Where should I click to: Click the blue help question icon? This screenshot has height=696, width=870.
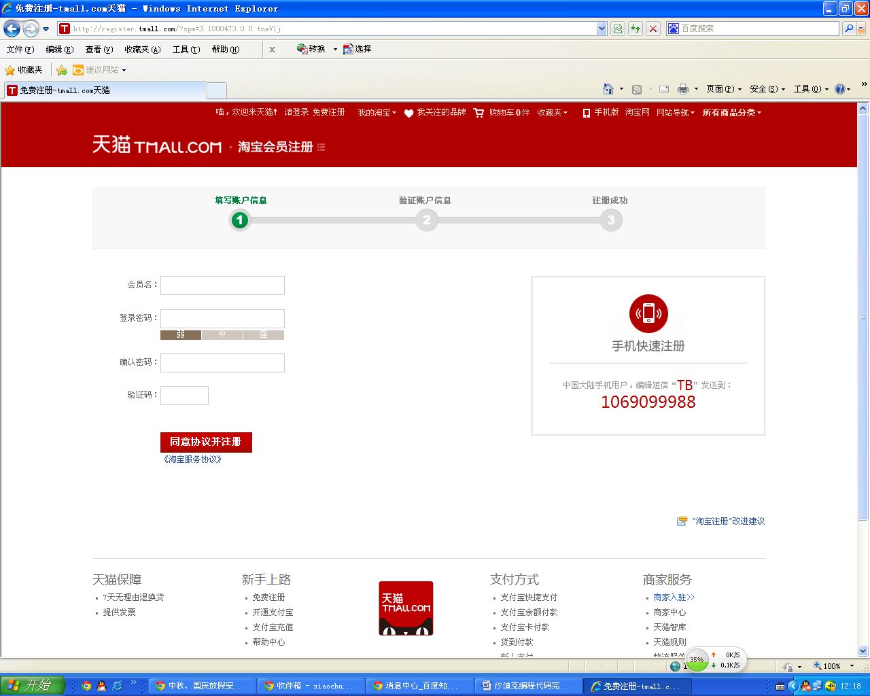click(840, 89)
